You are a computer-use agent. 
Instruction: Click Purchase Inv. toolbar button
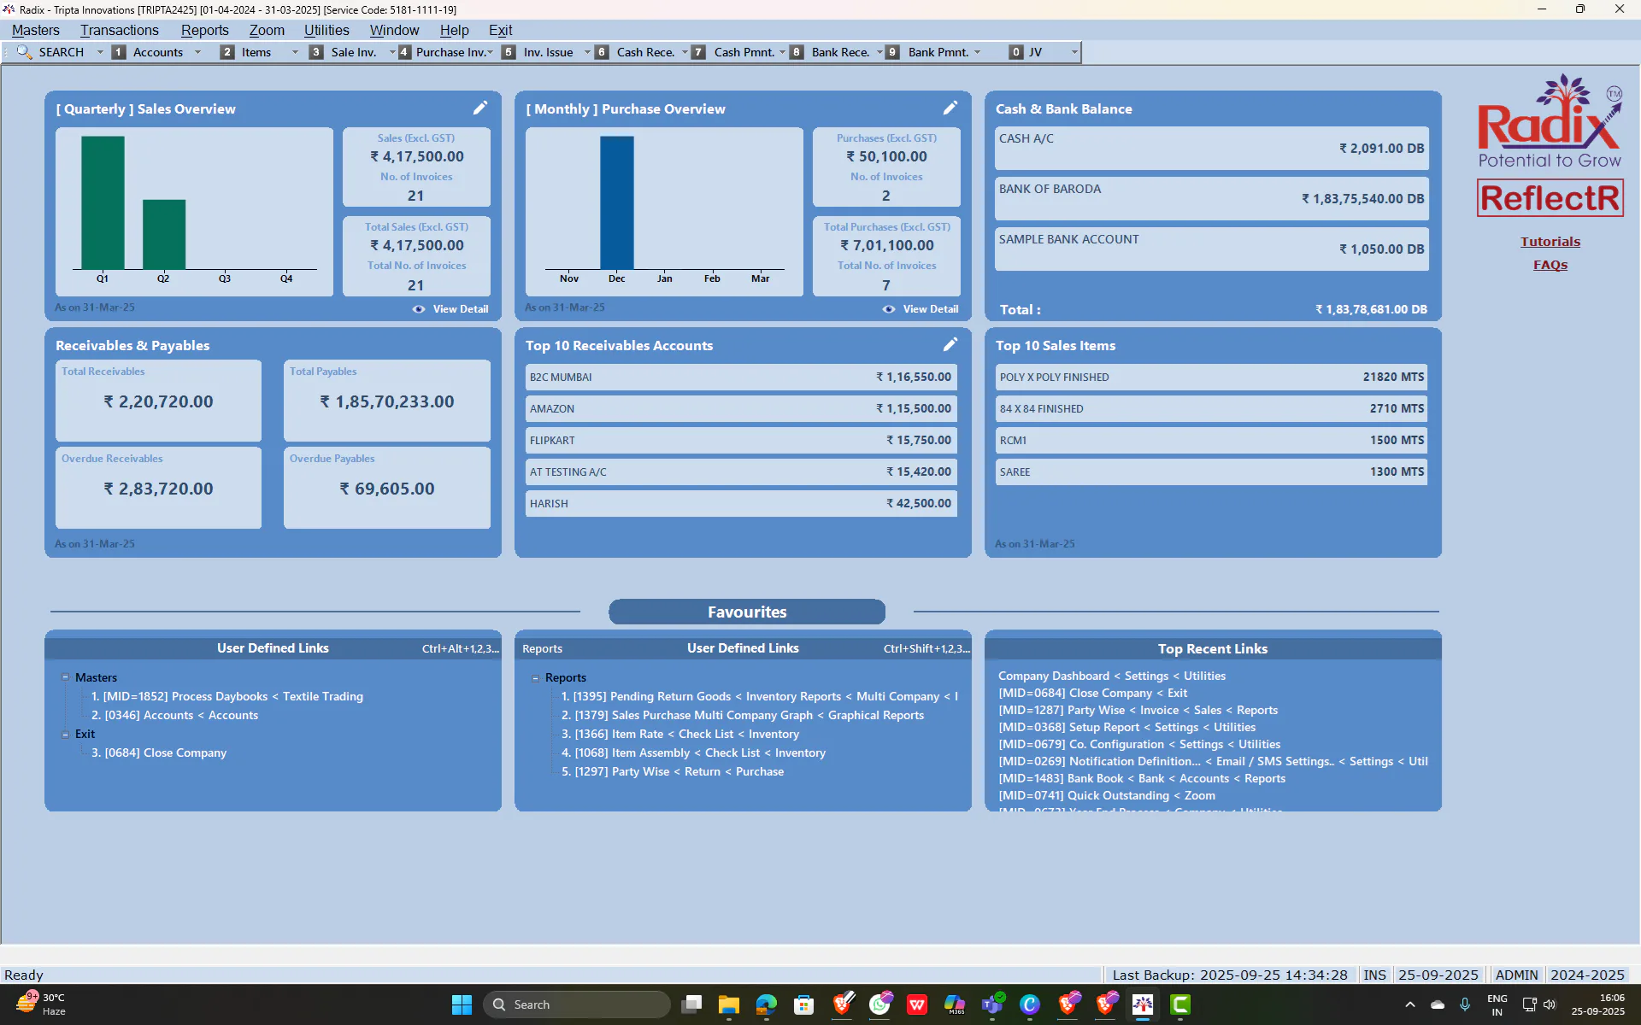click(442, 52)
